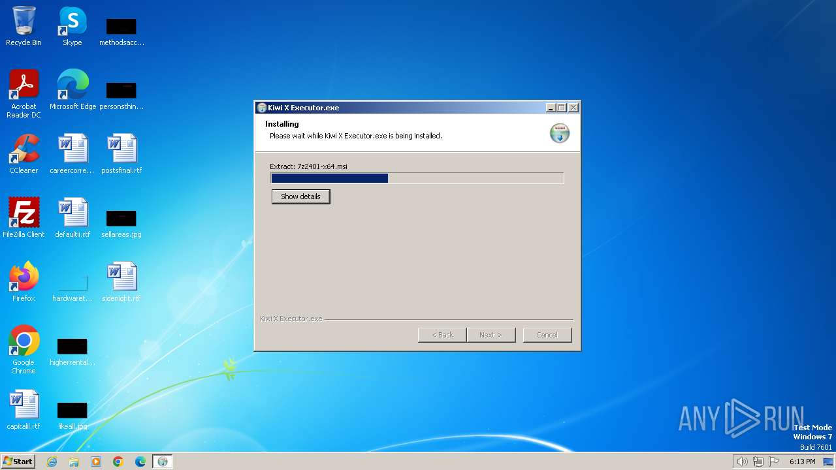Open Edge from the taskbar

pos(140,462)
